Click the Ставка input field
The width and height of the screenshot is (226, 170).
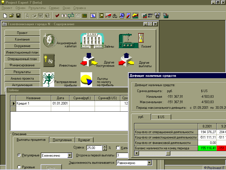click(x=94, y=148)
